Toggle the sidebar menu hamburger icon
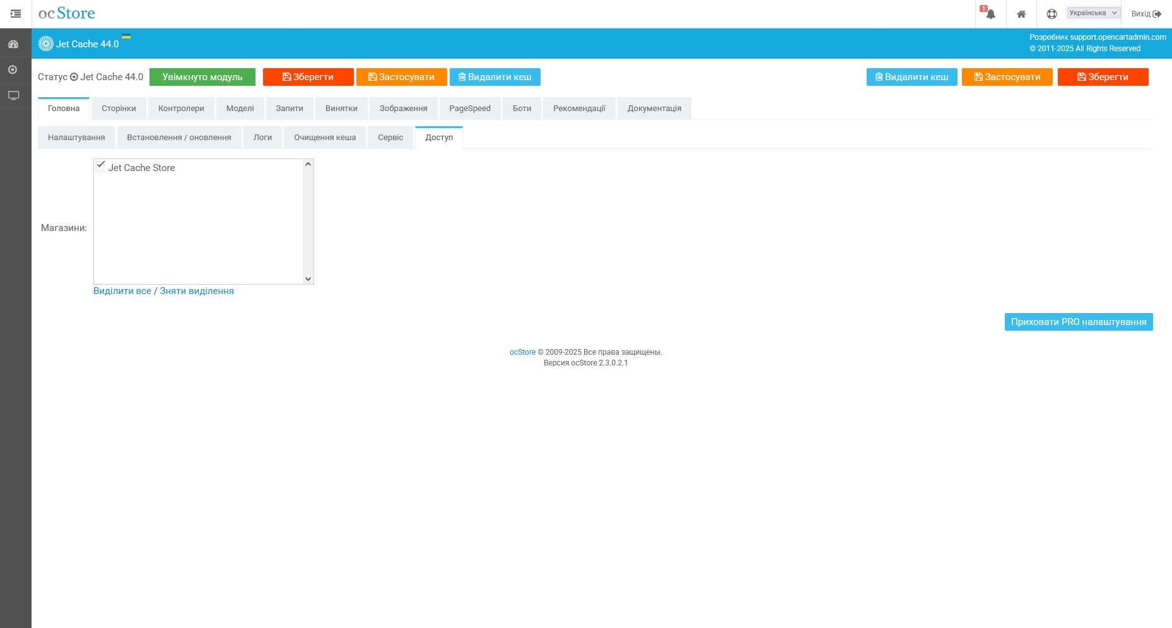 (x=16, y=13)
